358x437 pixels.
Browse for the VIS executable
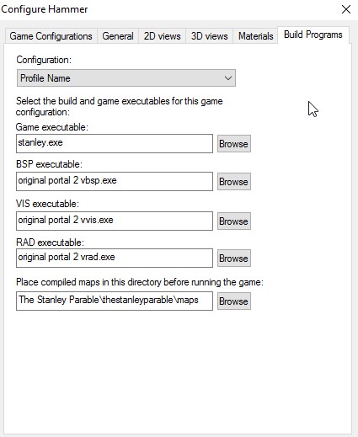234,221
